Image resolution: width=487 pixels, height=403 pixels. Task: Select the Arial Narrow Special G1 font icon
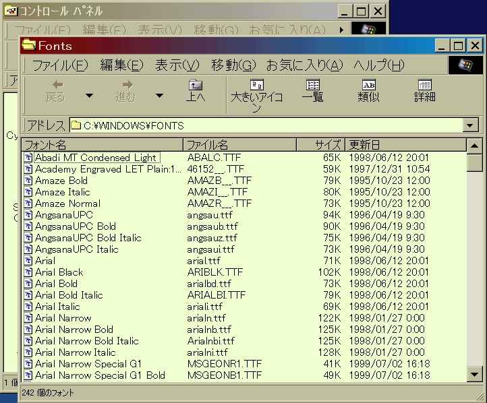coord(28,364)
